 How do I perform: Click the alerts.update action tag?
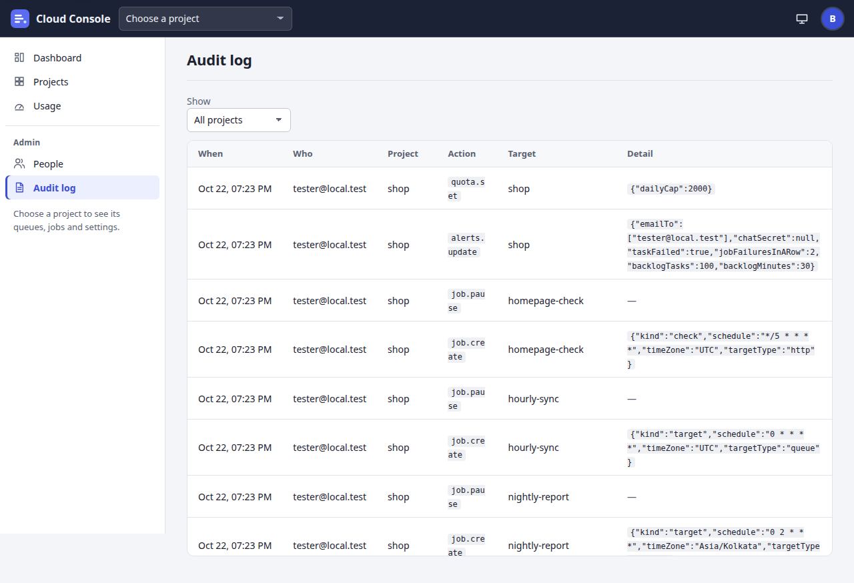pos(466,245)
